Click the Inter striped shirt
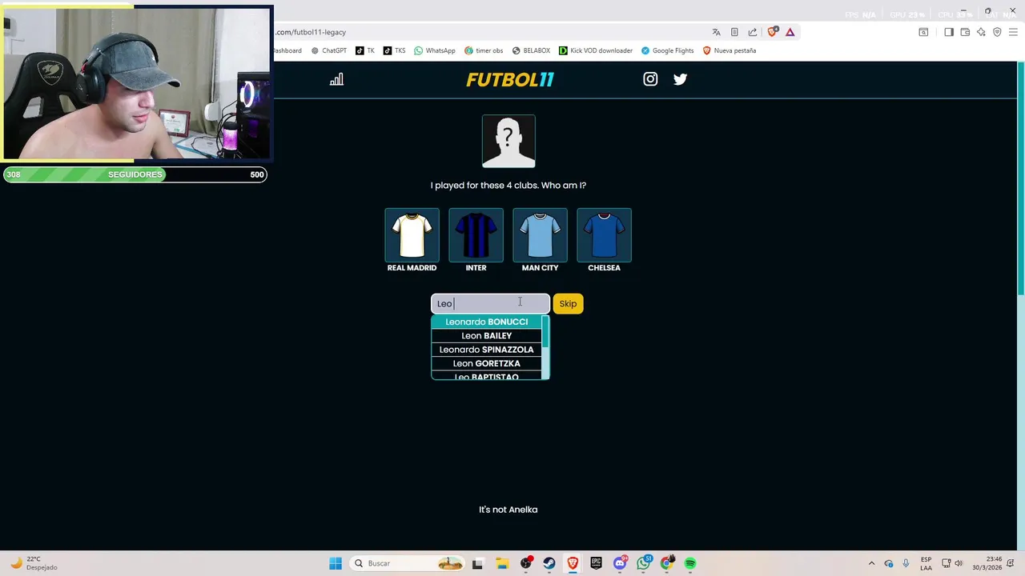Image resolution: width=1025 pixels, height=576 pixels. tap(476, 235)
